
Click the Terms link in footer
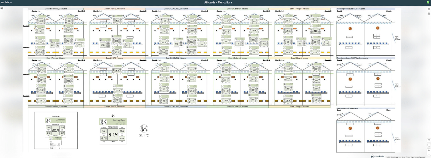pos(403,157)
